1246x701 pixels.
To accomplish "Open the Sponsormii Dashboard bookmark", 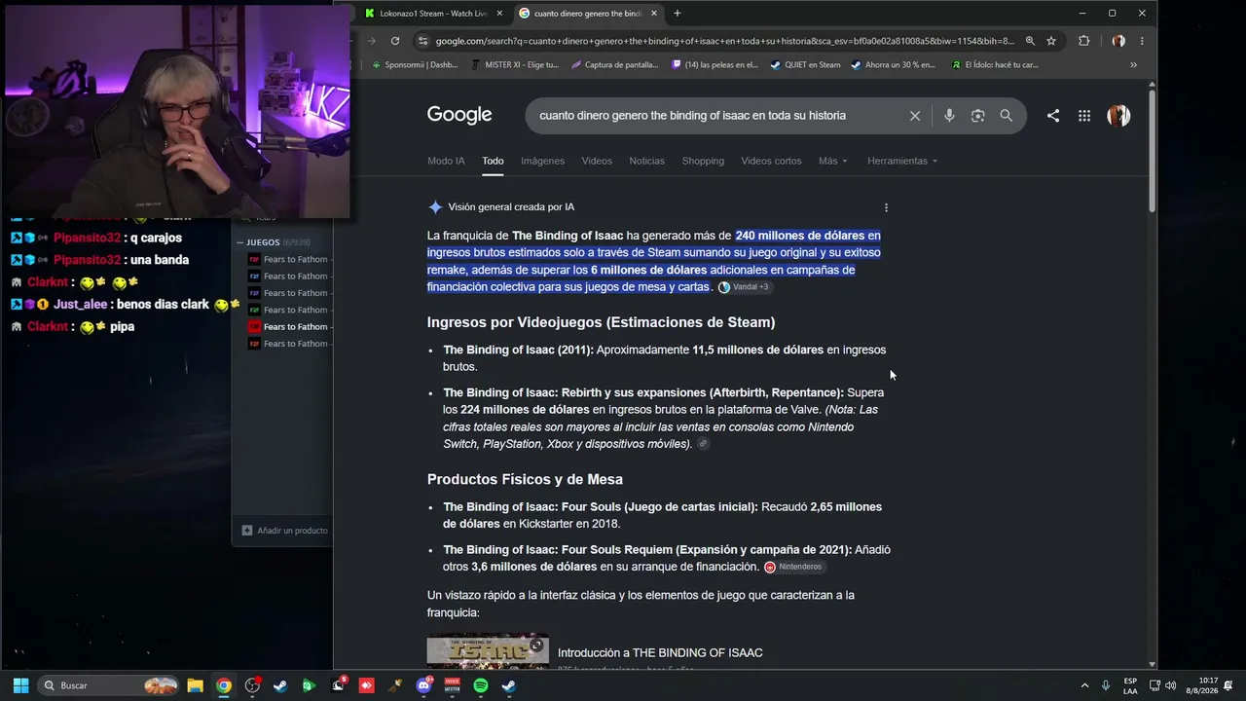I will (x=415, y=65).
